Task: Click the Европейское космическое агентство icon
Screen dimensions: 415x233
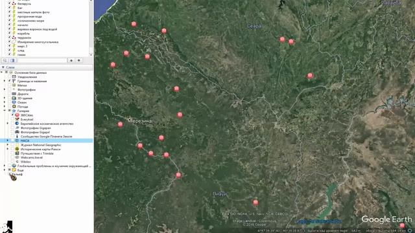Action: tap(18, 124)
